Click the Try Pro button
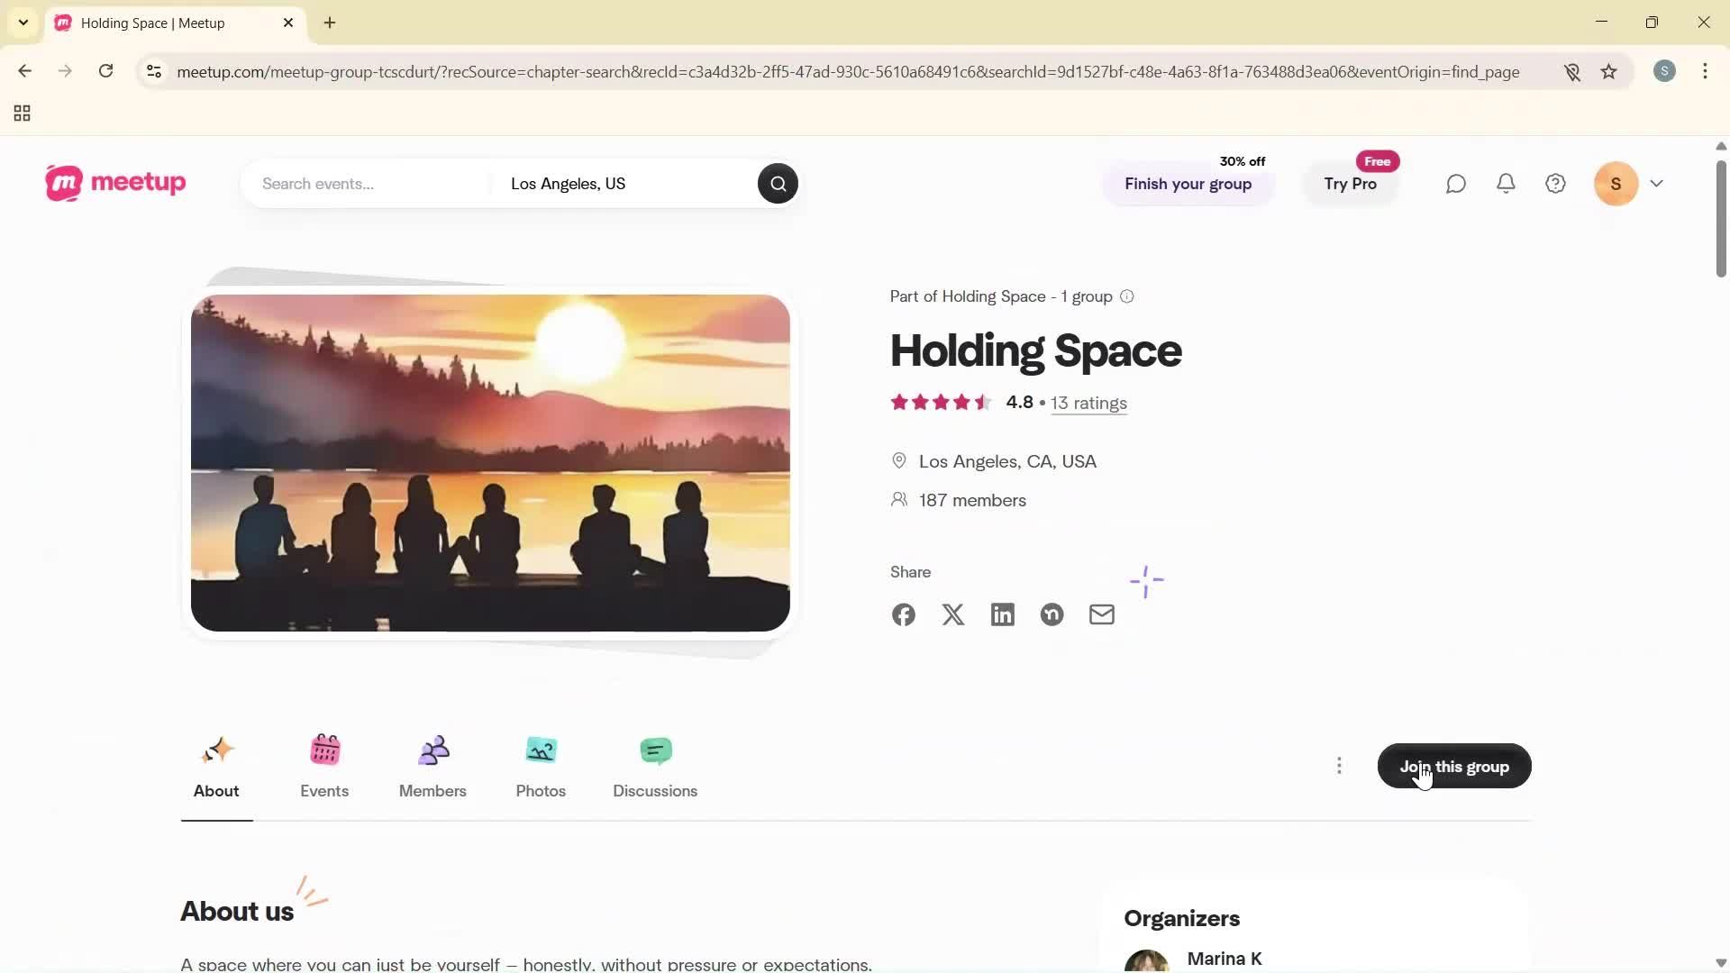 pyautogui.click(x=1350, y=185)
